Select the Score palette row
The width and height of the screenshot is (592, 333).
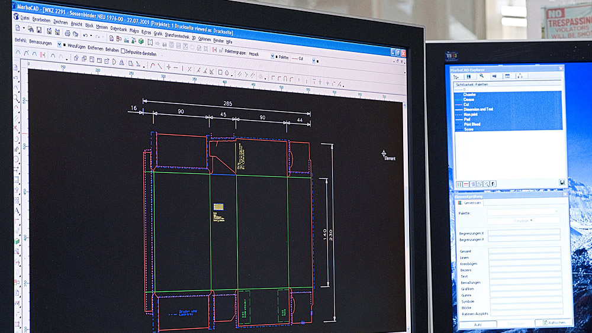508,129
